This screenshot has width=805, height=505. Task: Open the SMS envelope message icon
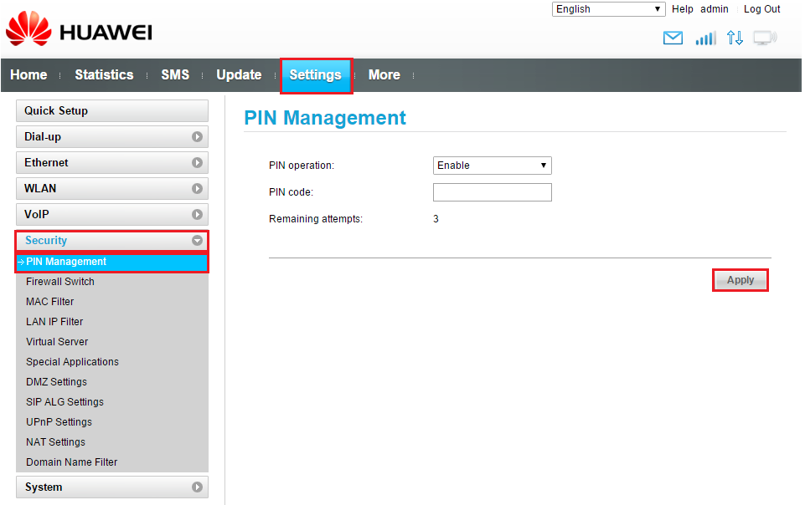coord(673,38)
